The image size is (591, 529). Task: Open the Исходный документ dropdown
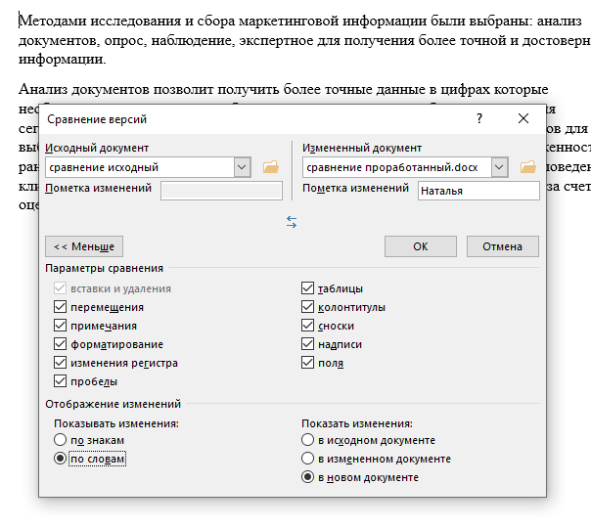(243, 167)
